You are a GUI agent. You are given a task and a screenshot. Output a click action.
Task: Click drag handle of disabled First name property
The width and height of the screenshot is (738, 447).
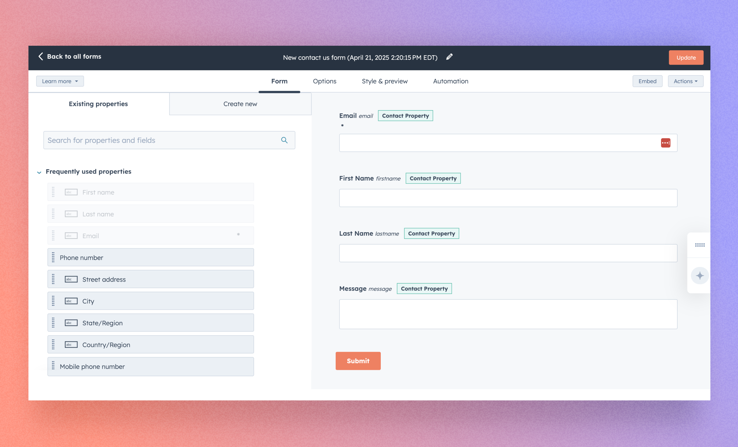point(53,192)
